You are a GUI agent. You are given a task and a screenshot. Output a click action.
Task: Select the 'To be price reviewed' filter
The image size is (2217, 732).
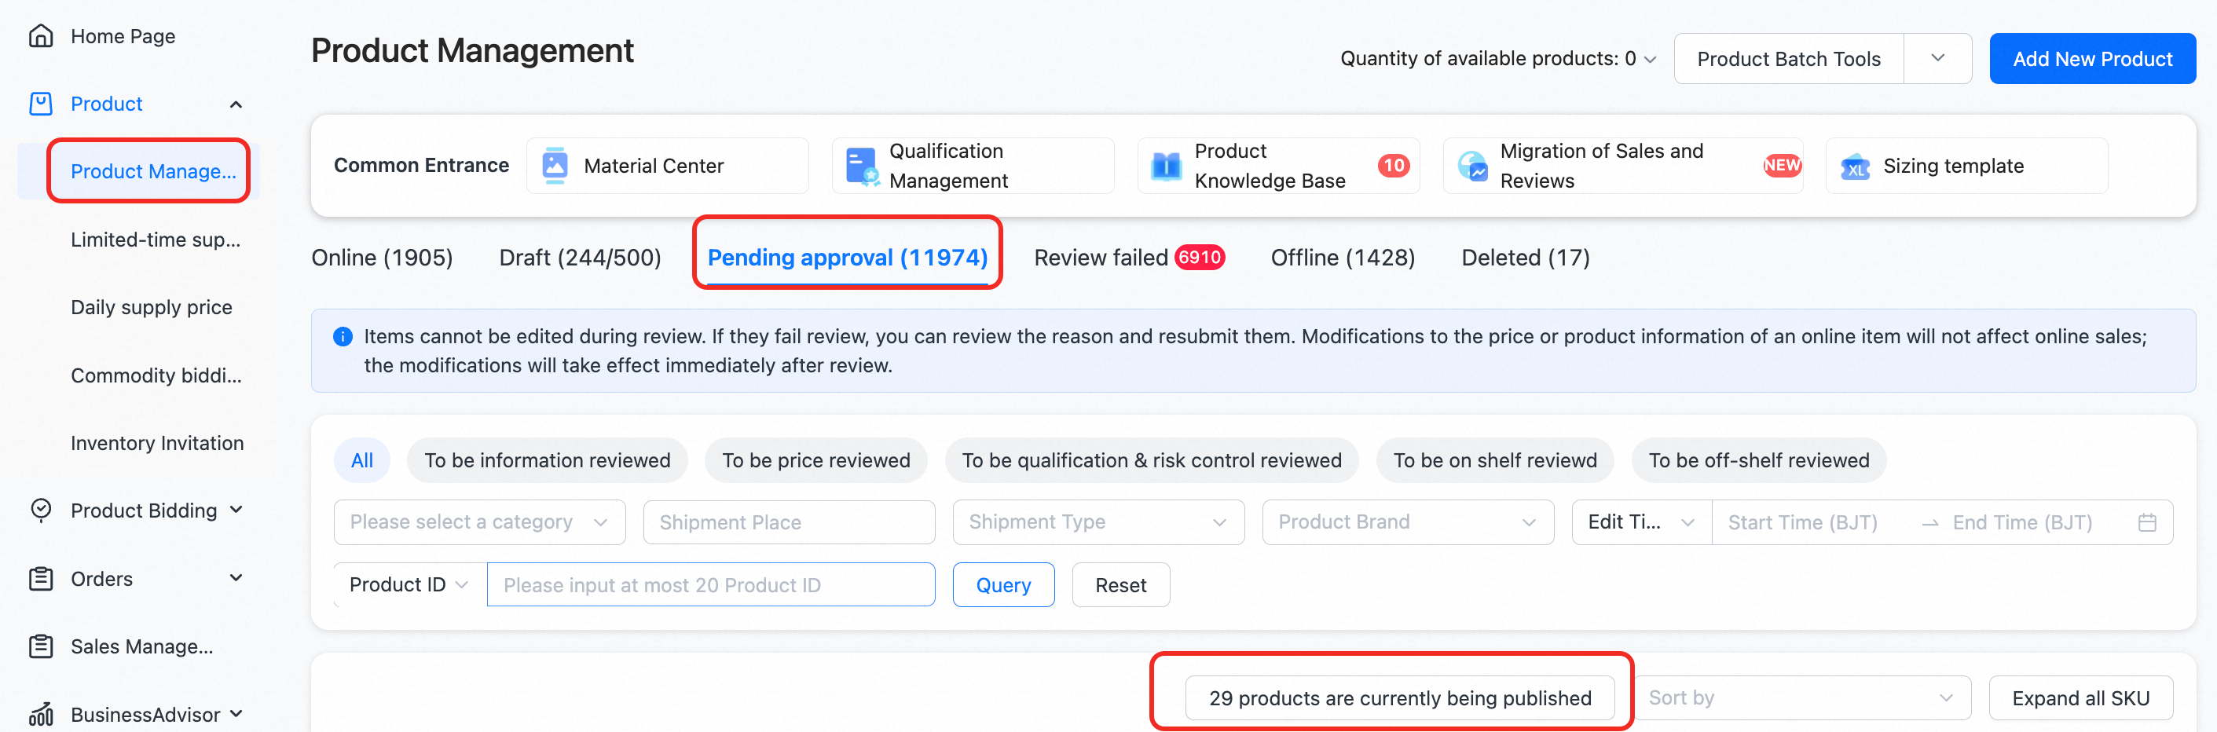pyautogui.click(x=815, y=460)
